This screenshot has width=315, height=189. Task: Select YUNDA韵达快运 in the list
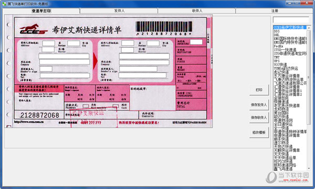click(290, 69)
